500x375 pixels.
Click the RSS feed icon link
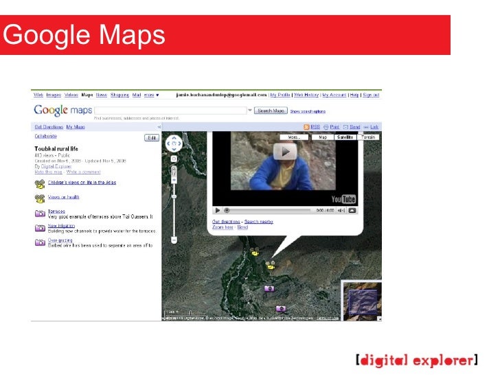312,127
